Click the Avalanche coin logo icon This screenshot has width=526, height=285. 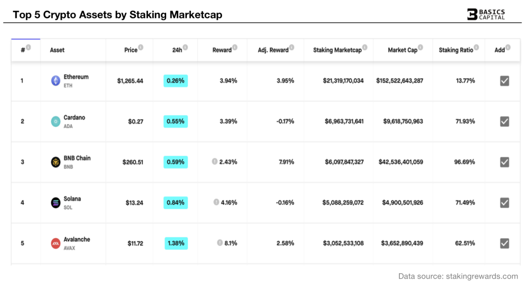(56, 243)
